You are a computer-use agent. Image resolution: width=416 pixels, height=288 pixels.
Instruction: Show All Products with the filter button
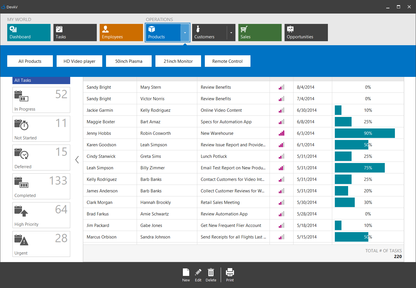(30, 61)
